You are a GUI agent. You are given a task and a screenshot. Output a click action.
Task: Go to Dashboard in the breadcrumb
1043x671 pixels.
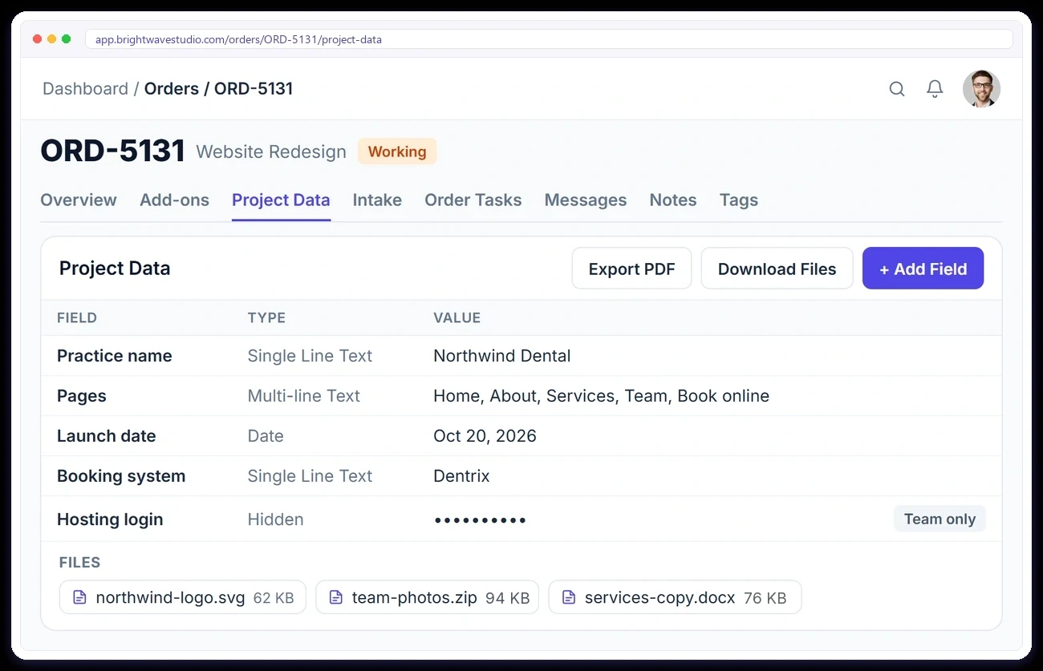85,89
